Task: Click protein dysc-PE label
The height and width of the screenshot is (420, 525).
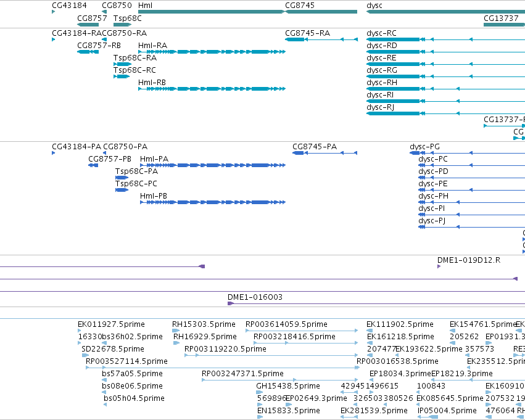Action: pos(433,184)
